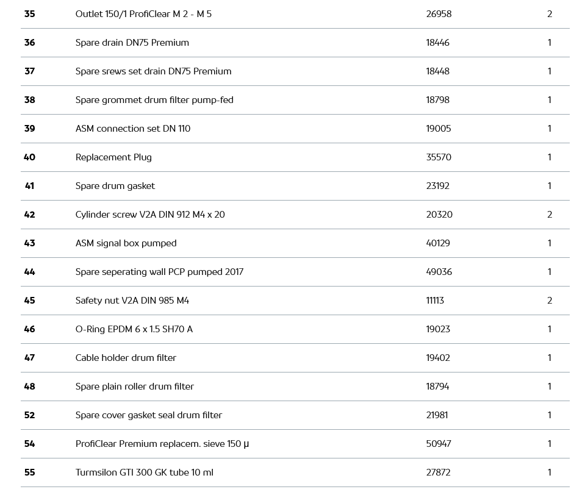
Task: Select Cylinder screw V2A DIN 912 M4 x 20
Action: [150, 215]
